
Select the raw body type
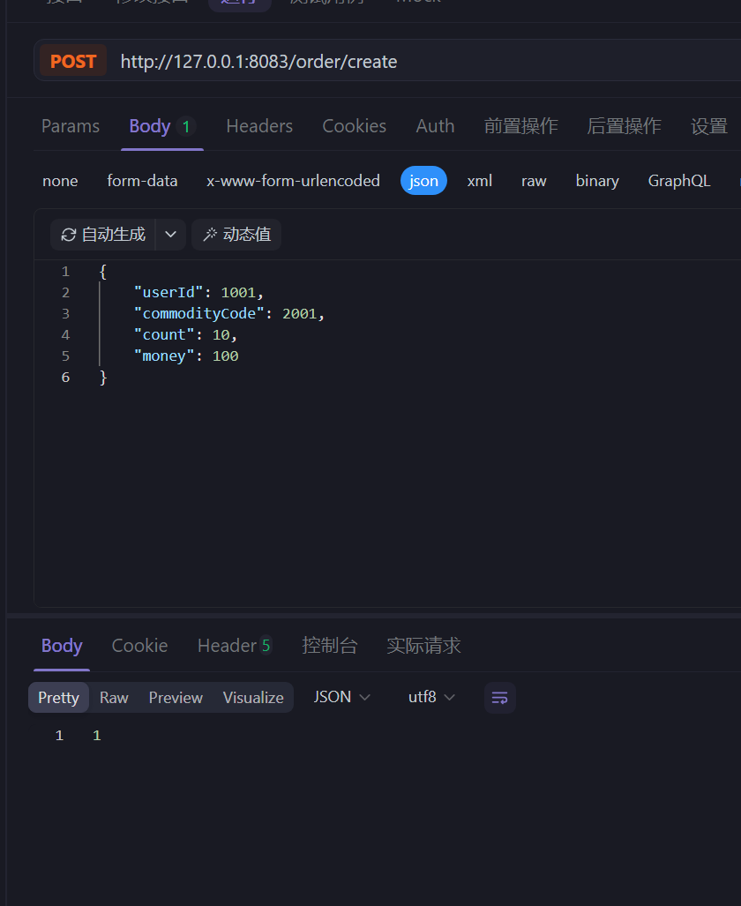(534, 181)
